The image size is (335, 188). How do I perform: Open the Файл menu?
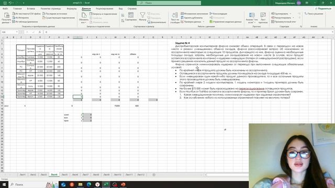[x=5, y=9]
